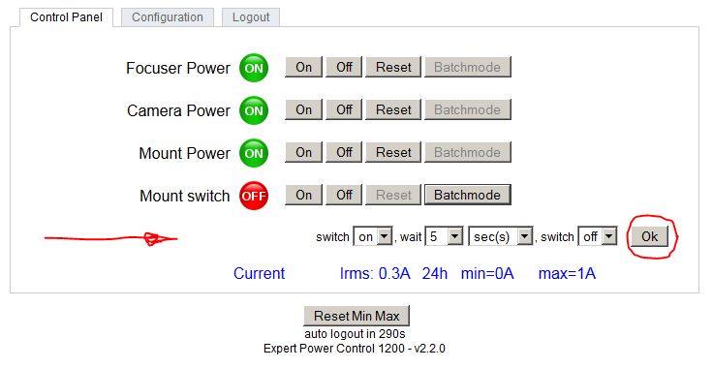Select the Control Panel tab
The image size is (713, 368).
[67, 17]
